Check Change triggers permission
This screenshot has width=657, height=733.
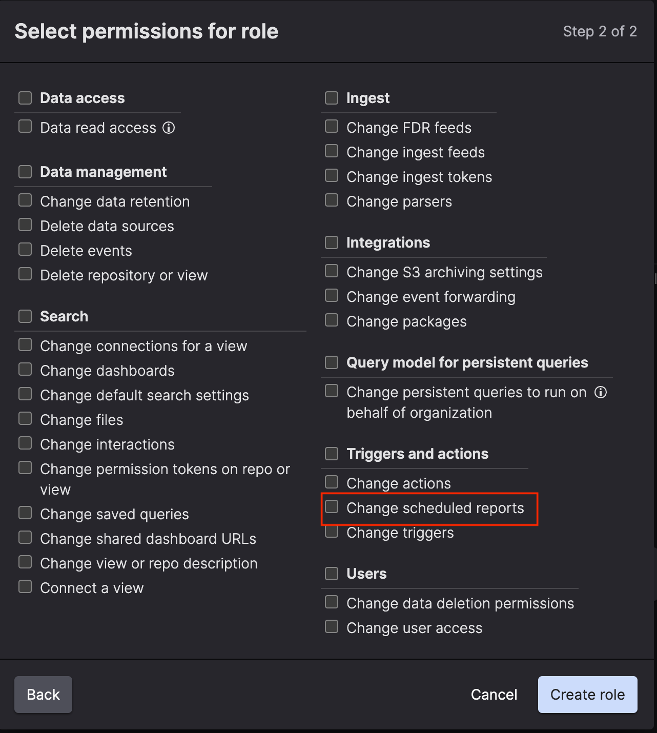(x=332, y=532)
